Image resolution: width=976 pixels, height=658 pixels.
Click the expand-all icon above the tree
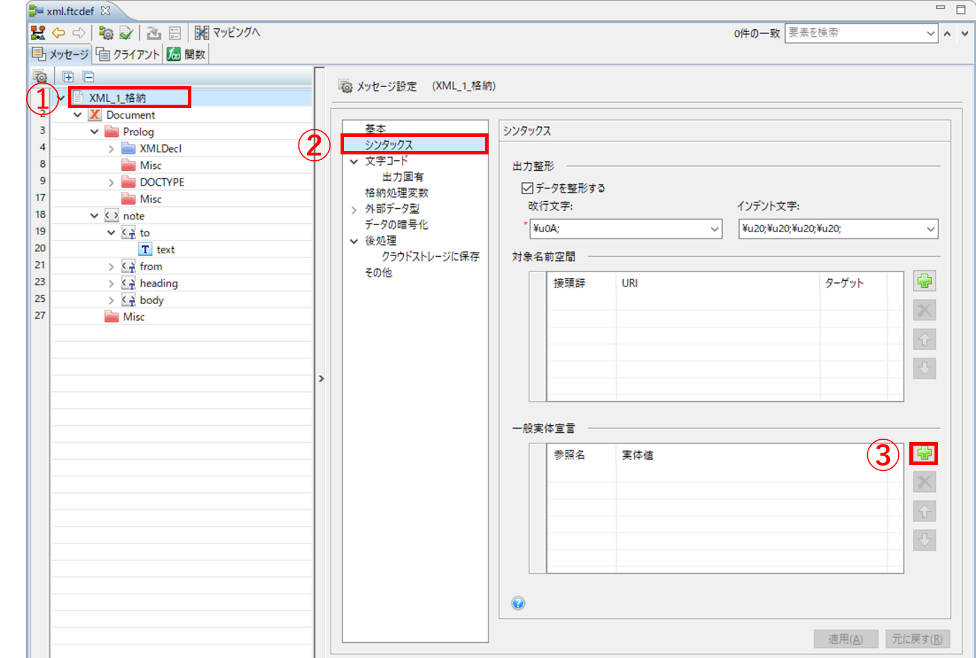(x=68, y=77)
